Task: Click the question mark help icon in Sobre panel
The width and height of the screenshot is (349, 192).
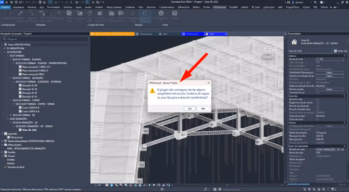Action: click(174, 14)
